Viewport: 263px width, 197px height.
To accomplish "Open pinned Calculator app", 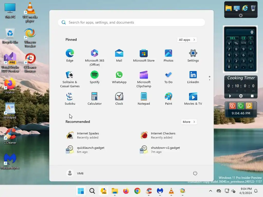I will pos(95,99).
